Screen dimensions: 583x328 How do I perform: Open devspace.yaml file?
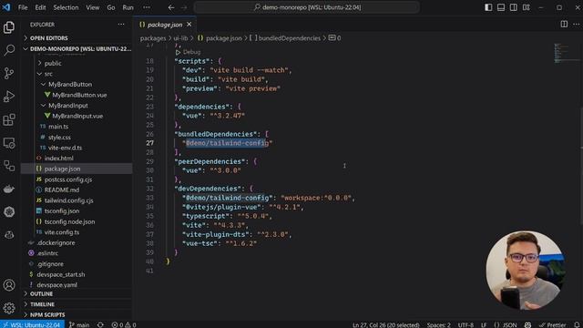(56, 285)
